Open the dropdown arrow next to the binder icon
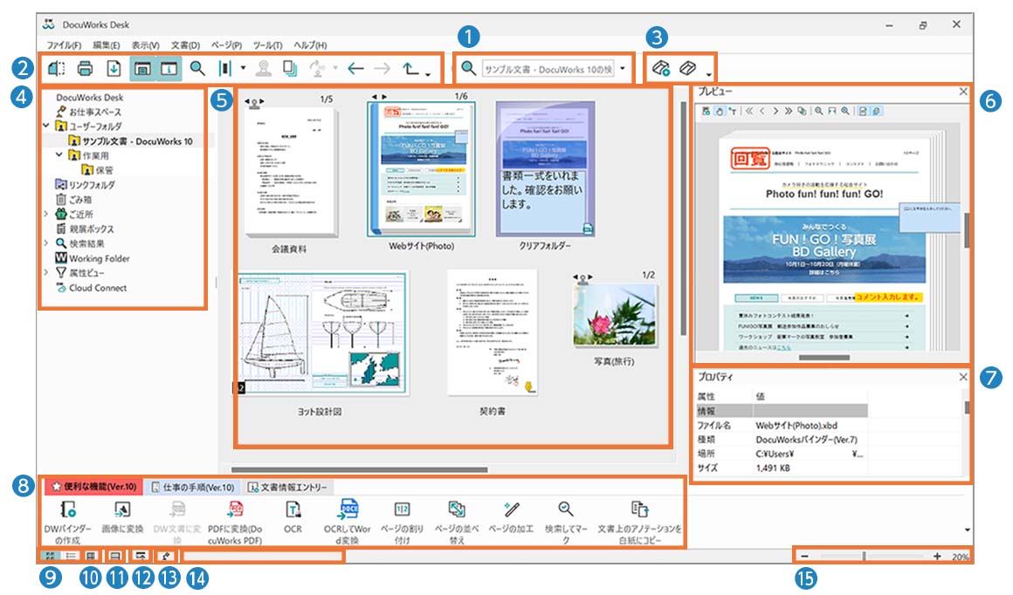The image size is (1013, 595). (243, 67)
